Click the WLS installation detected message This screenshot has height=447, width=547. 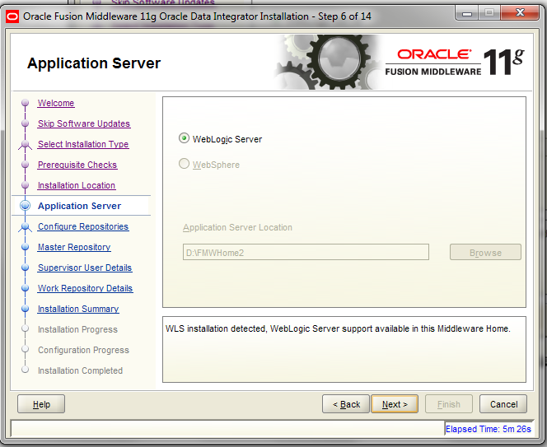(x=338, y=328)
